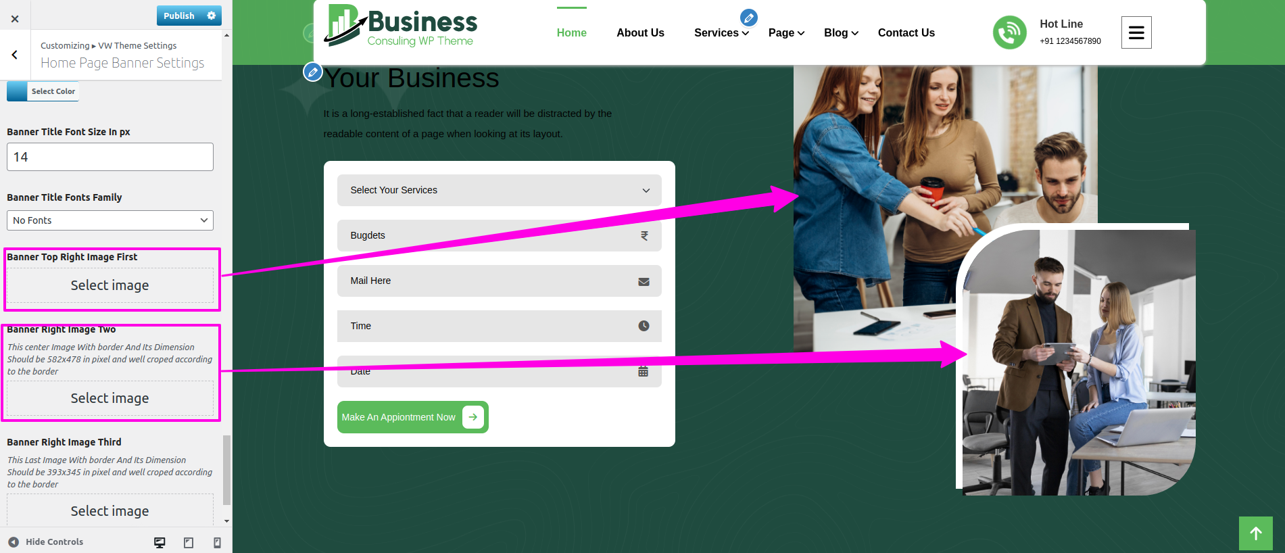Click the green phone Hot Line icon

(x=1009, y=32)
